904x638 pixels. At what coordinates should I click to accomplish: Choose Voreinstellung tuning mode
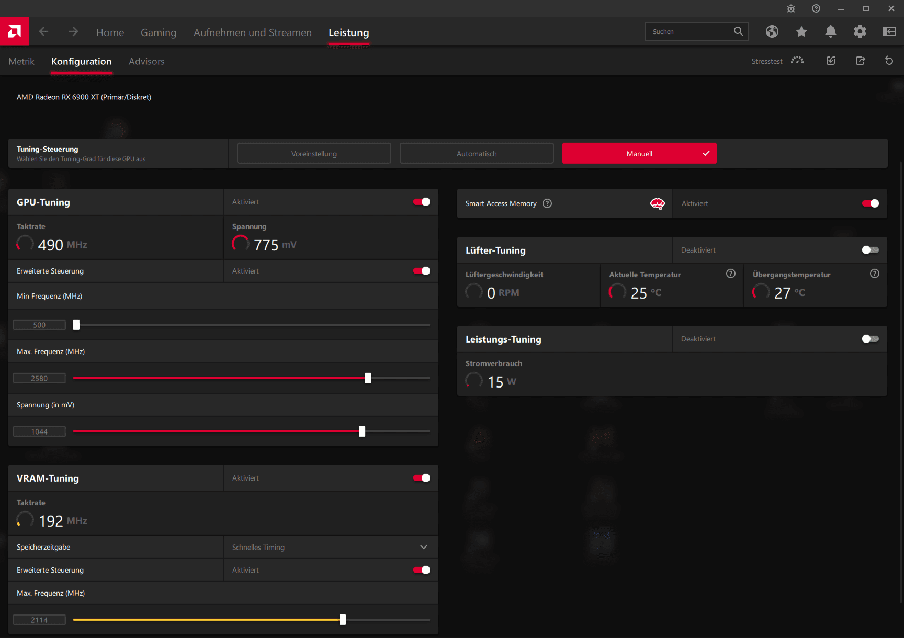tap(314, 153)
